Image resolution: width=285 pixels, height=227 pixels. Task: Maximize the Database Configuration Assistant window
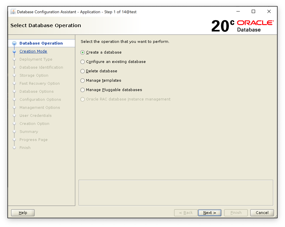click(253, 12)
